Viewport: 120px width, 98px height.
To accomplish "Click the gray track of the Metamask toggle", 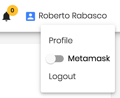I will click(60, 59).
